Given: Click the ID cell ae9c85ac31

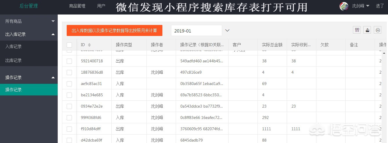Looking at the screenshot, I should click(91, 84).
